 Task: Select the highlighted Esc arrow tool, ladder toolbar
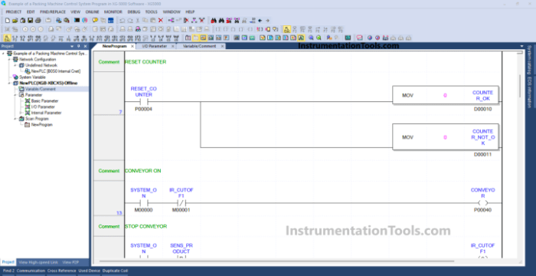pyautogui.click(x=7, y=38)
